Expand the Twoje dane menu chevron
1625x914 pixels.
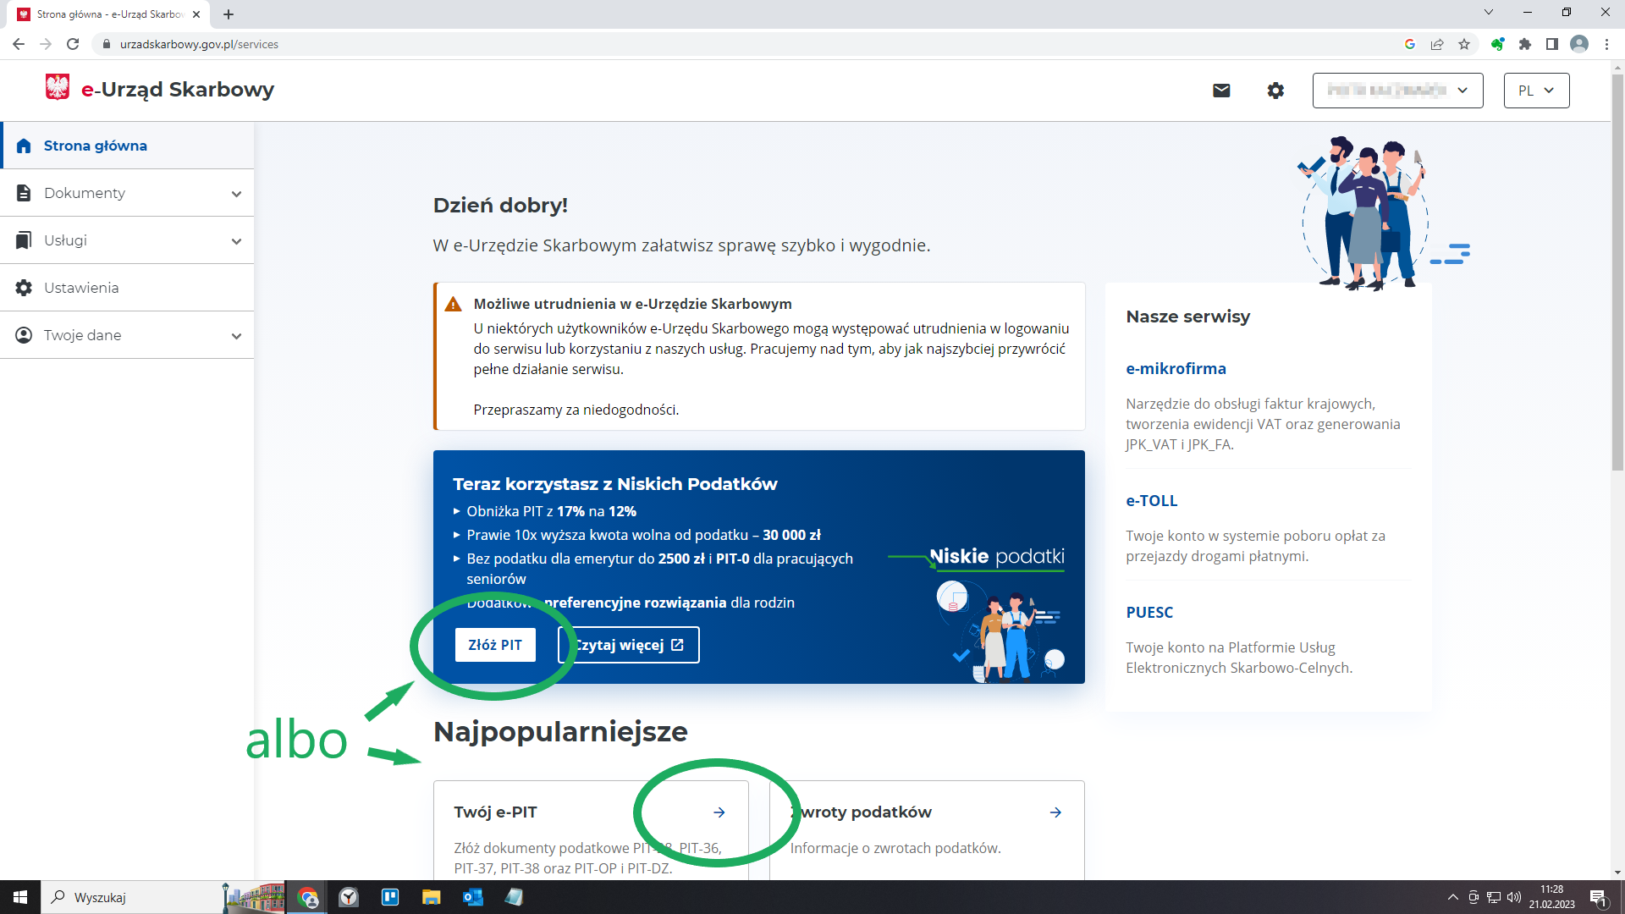coord(236,336)
